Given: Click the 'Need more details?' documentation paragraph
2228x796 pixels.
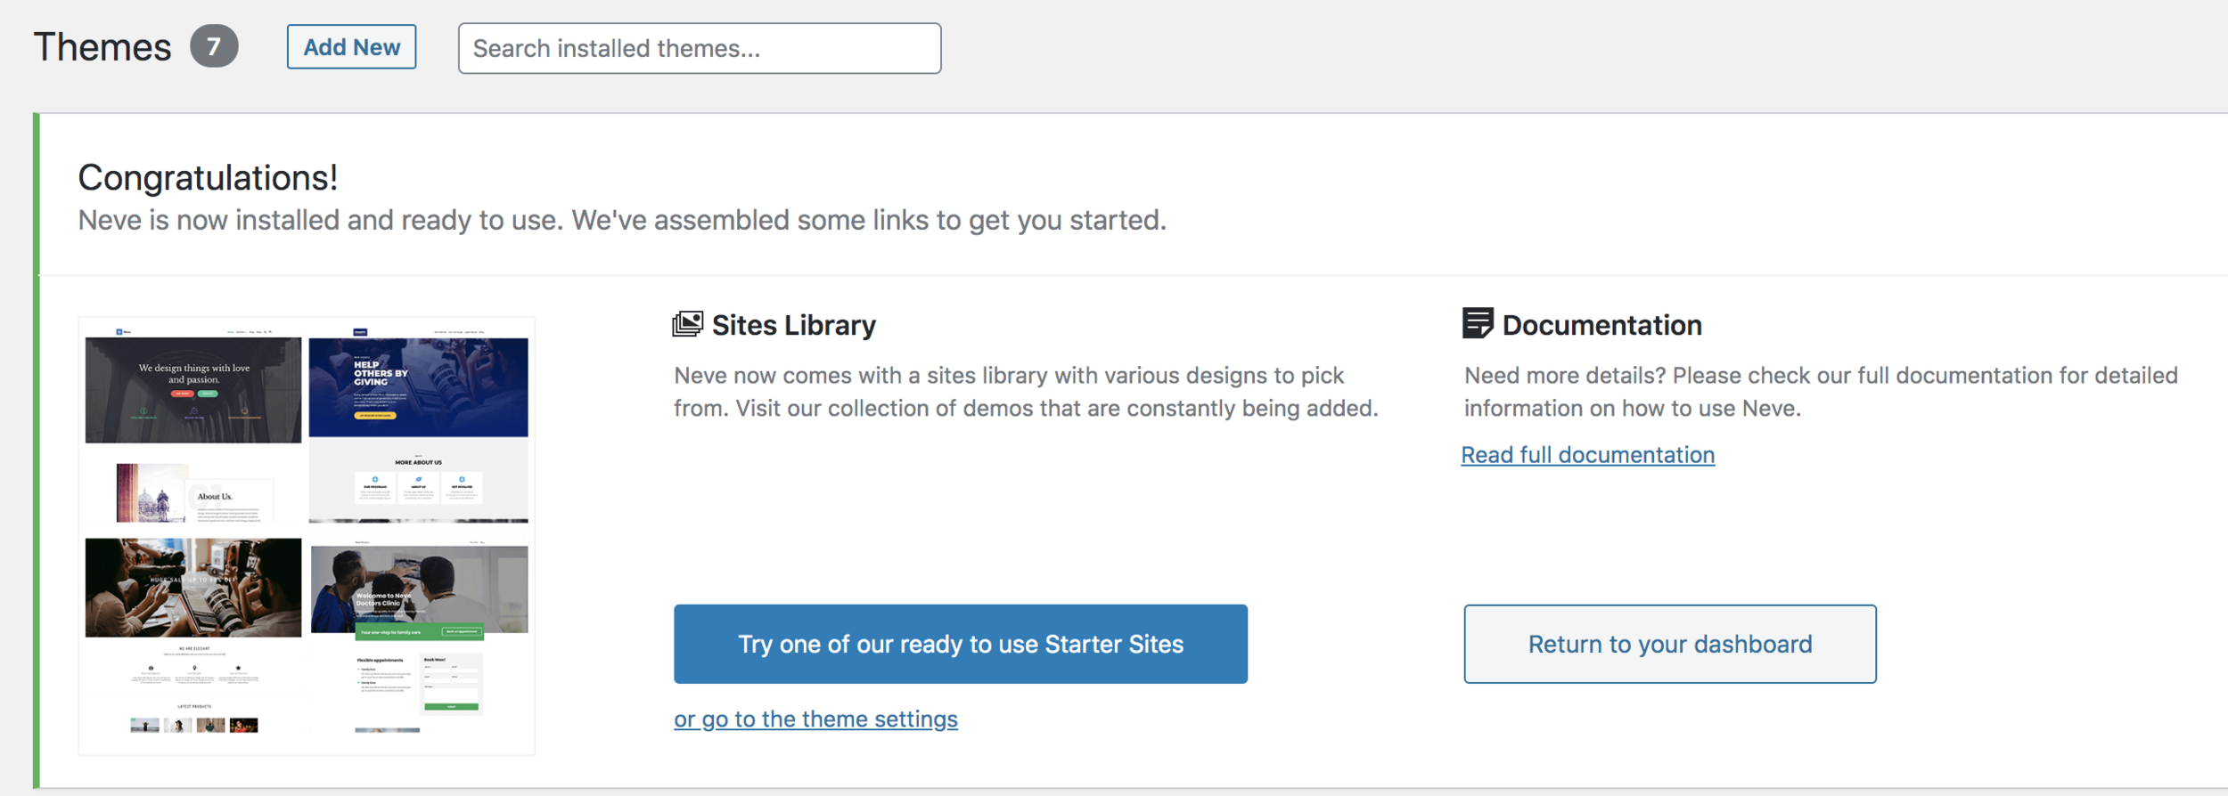Looking at the screenshot, I should click(1821, 392).
